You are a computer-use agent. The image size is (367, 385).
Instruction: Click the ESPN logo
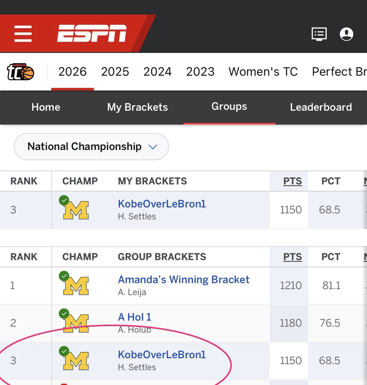92,33
